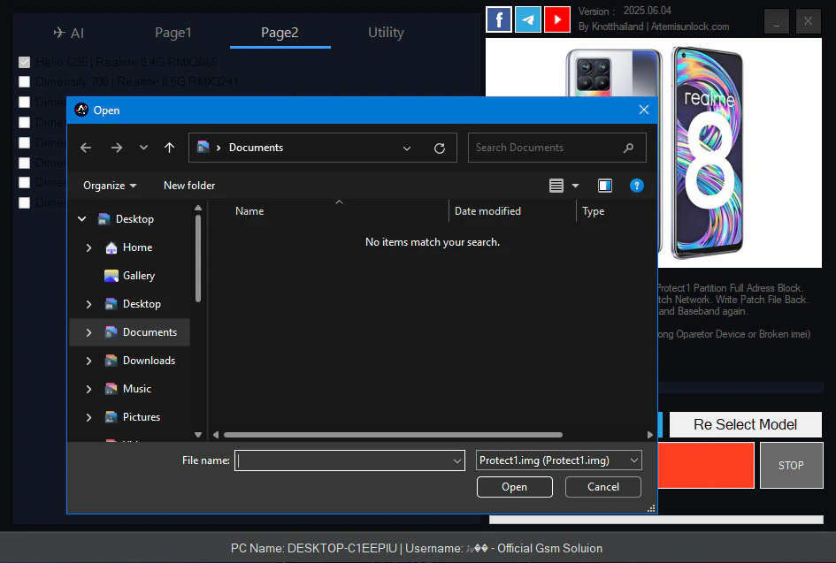Open the Facebook link icon

pos(499,19)
